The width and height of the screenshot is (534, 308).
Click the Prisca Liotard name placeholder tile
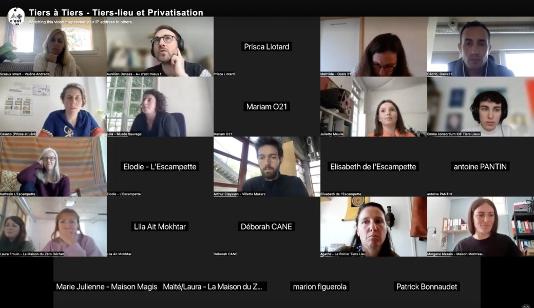point(266,47)
